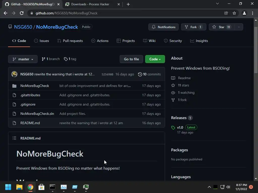The width and height of the screenshot is (258, 193).
Task: Star the repository
Action: point(222,27)
